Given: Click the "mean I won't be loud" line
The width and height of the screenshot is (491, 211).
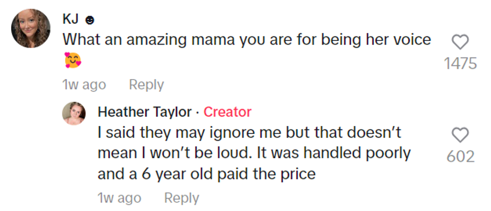Looking at the screenshot, I should (254, 153).
